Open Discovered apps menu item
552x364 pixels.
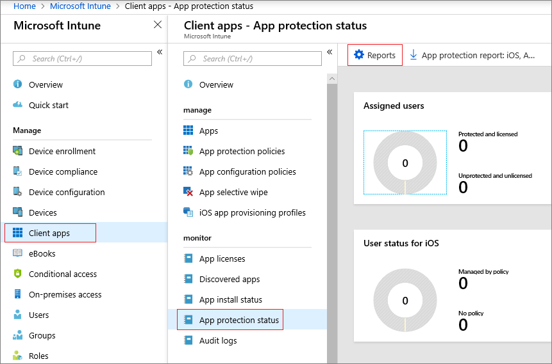[x=230, y=279]
